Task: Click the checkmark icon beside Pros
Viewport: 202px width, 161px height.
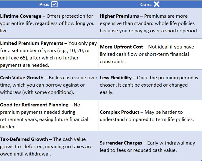Action: pyautogui.click(x=54, y=4)
